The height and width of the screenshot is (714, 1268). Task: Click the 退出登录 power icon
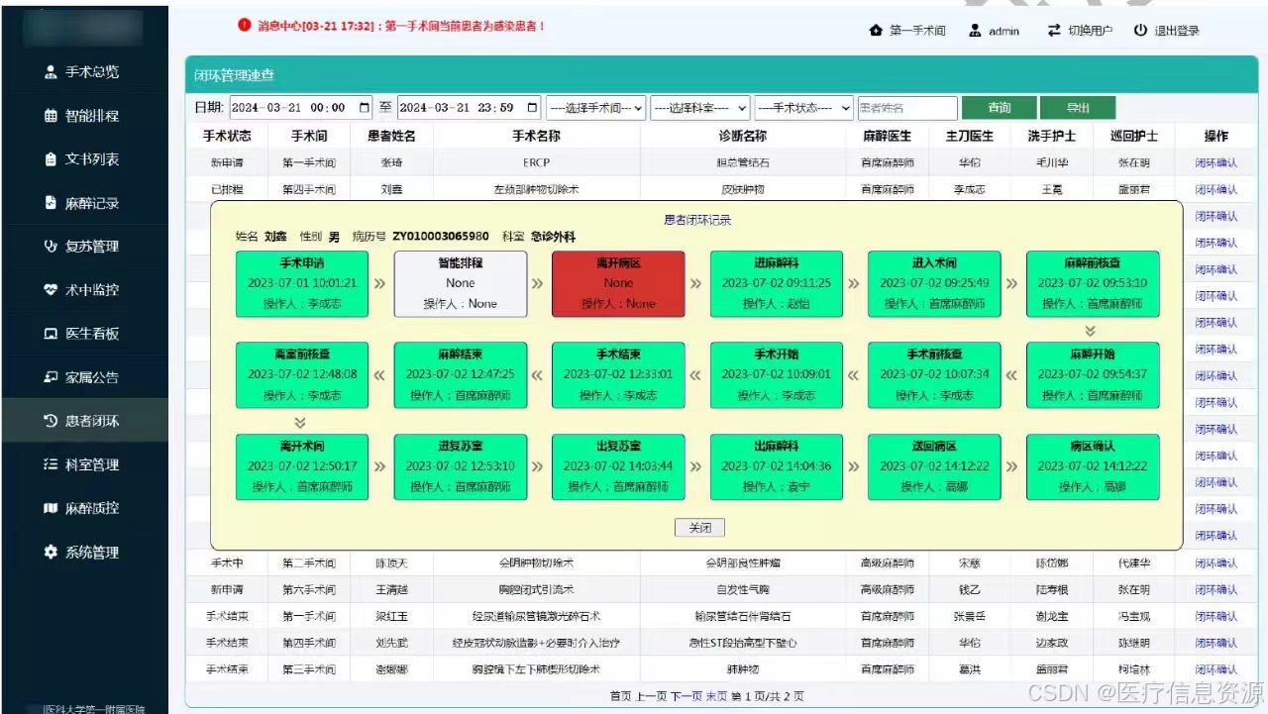pos(1140,31)
